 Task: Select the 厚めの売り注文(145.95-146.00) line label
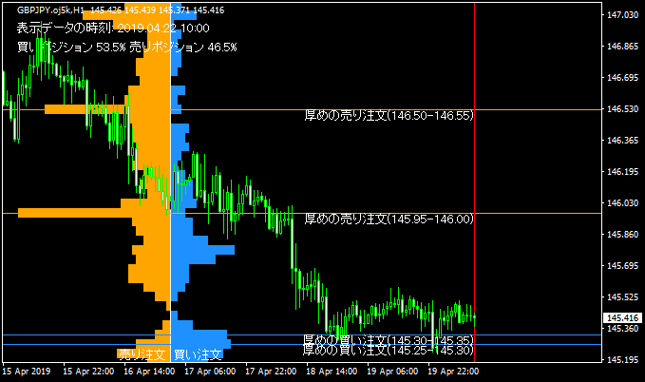click(389, 219)
